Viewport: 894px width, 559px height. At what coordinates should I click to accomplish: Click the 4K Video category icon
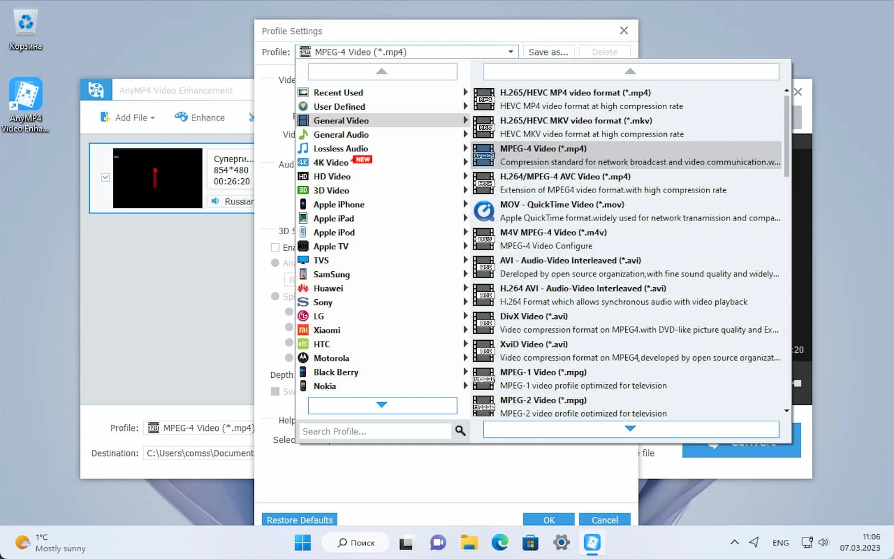tap(303, 162)
